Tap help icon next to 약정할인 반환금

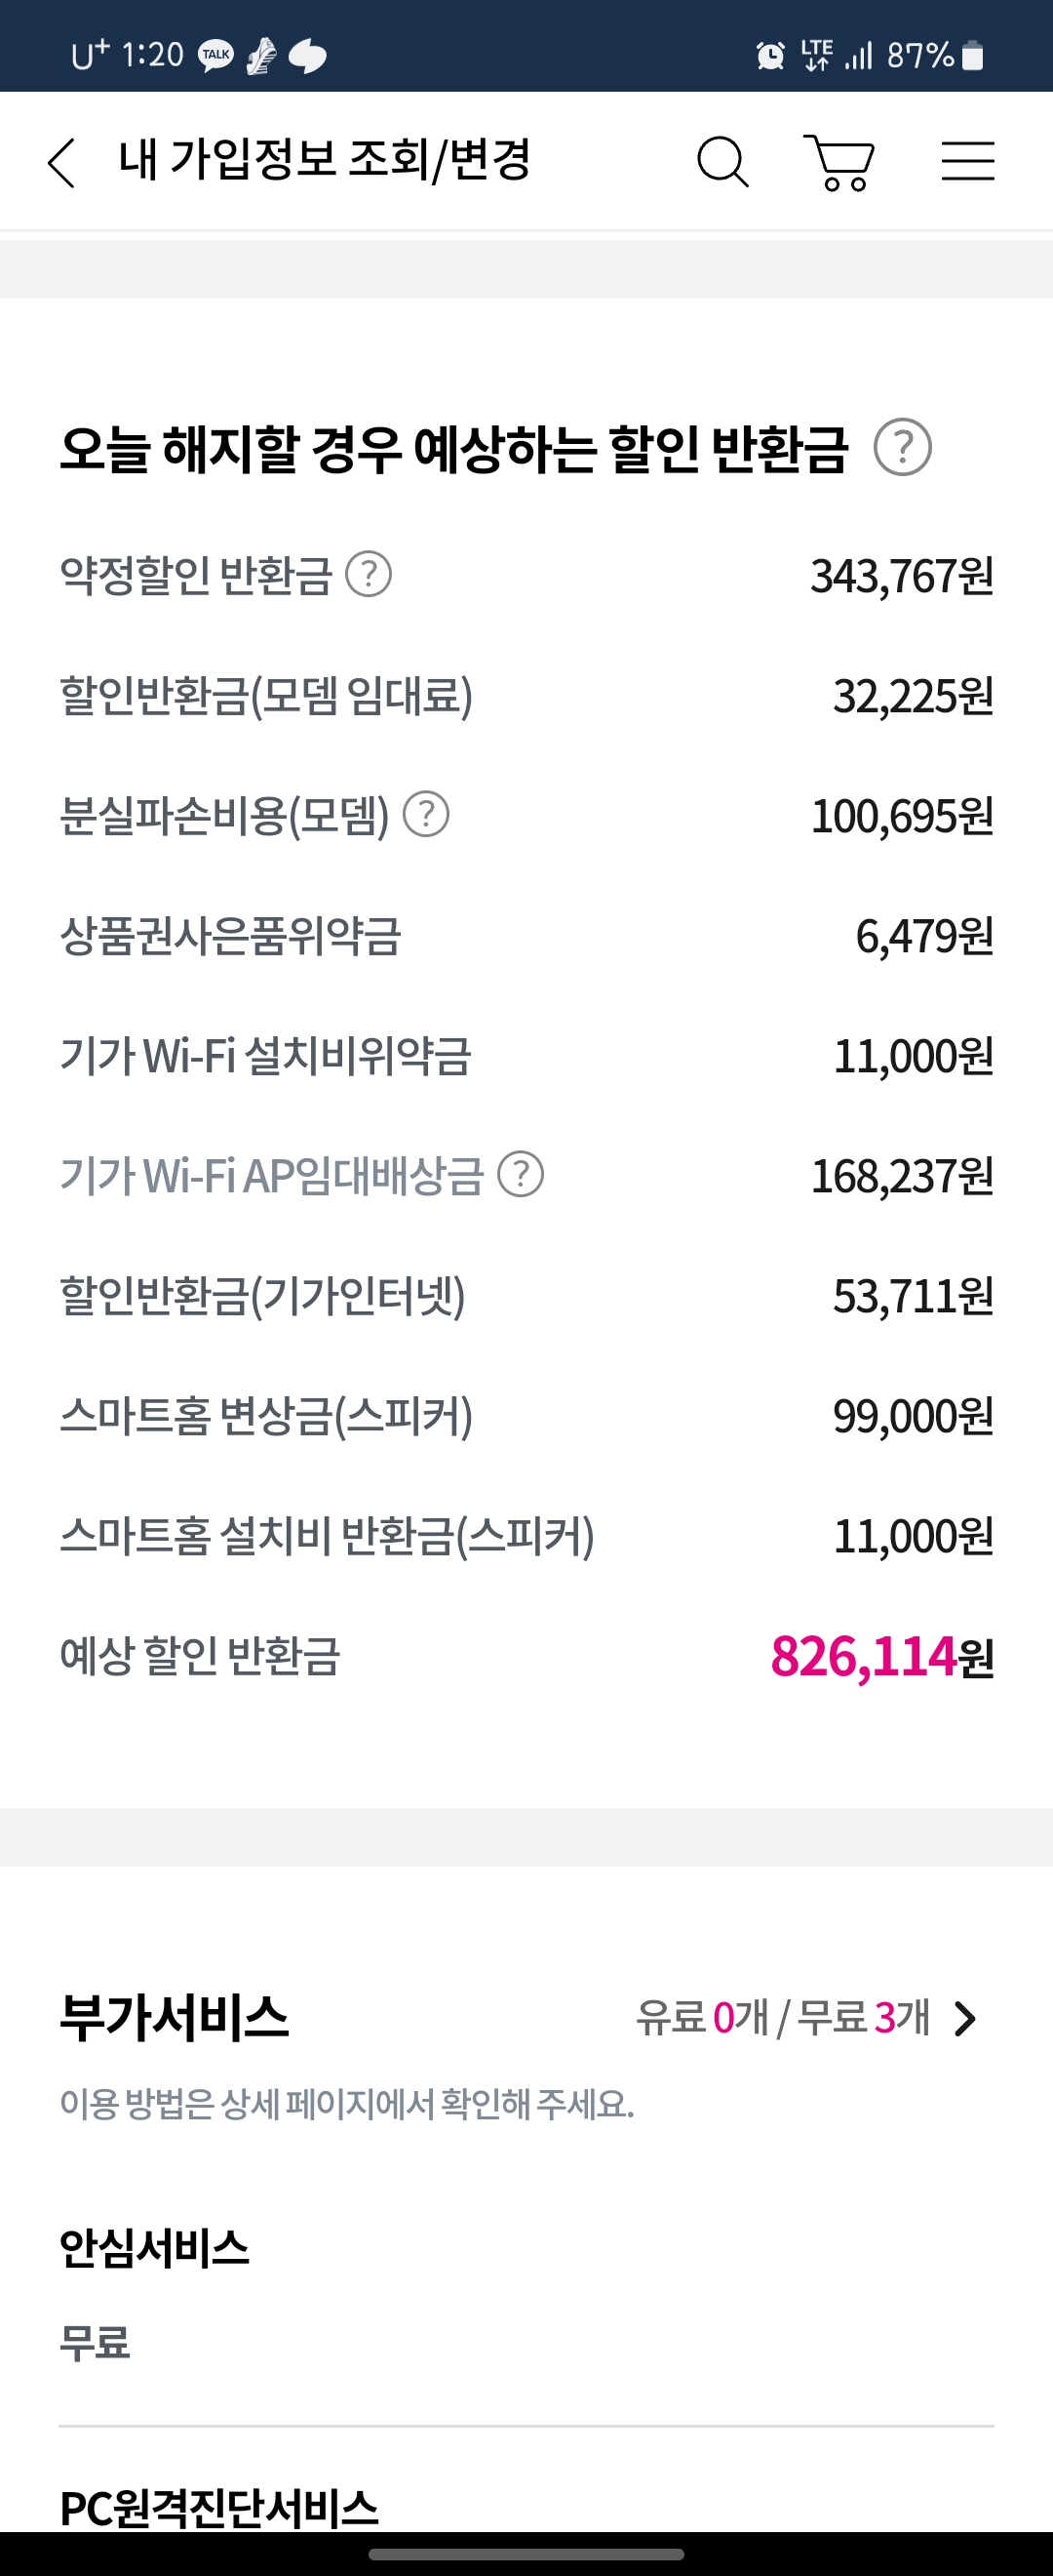click(x=369, y=574)
